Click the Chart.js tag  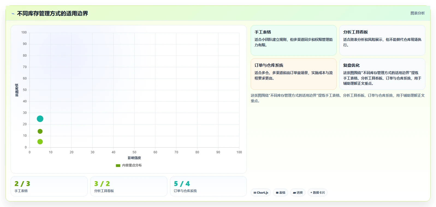tap(261, 193)
